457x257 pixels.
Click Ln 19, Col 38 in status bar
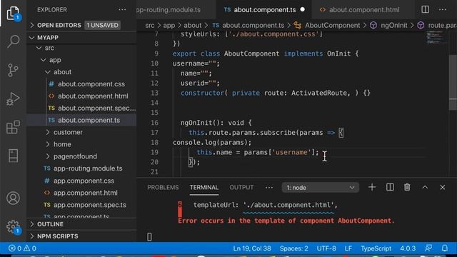(x=252, y=248)
